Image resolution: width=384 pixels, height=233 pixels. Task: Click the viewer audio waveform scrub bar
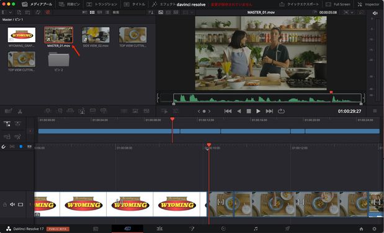pos(267,98)
